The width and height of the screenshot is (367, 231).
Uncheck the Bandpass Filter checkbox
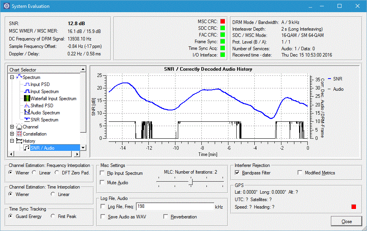pos(237,172)
